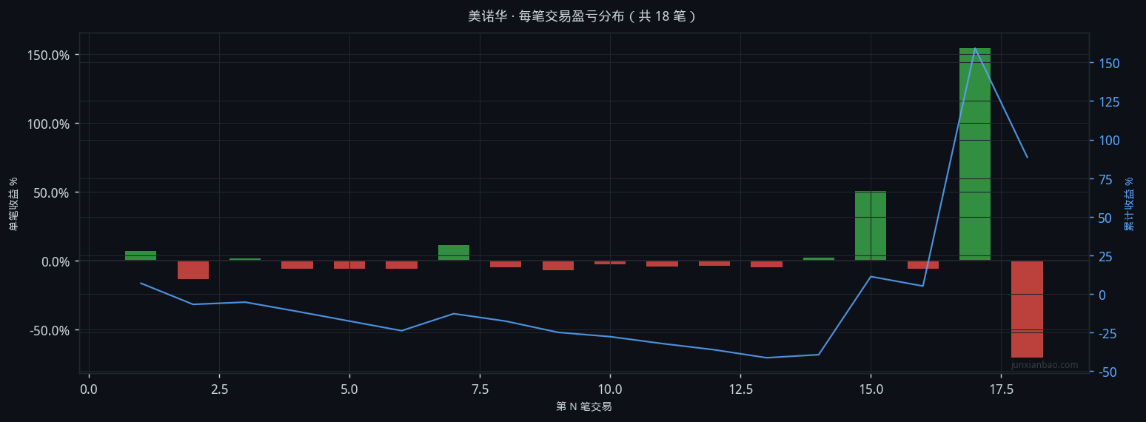Click the -50.0% tick label on the left axis
The width and height of the screenshot is (1146, 422).
pyautogui.click(x=50, y=330)
